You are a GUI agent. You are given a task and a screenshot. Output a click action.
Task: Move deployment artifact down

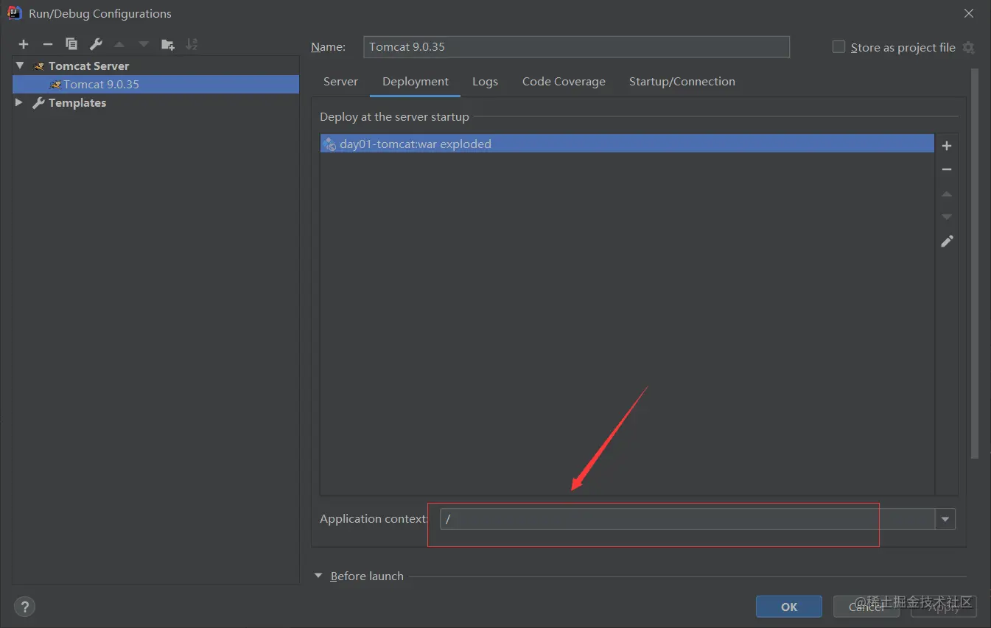pos(947,217)
